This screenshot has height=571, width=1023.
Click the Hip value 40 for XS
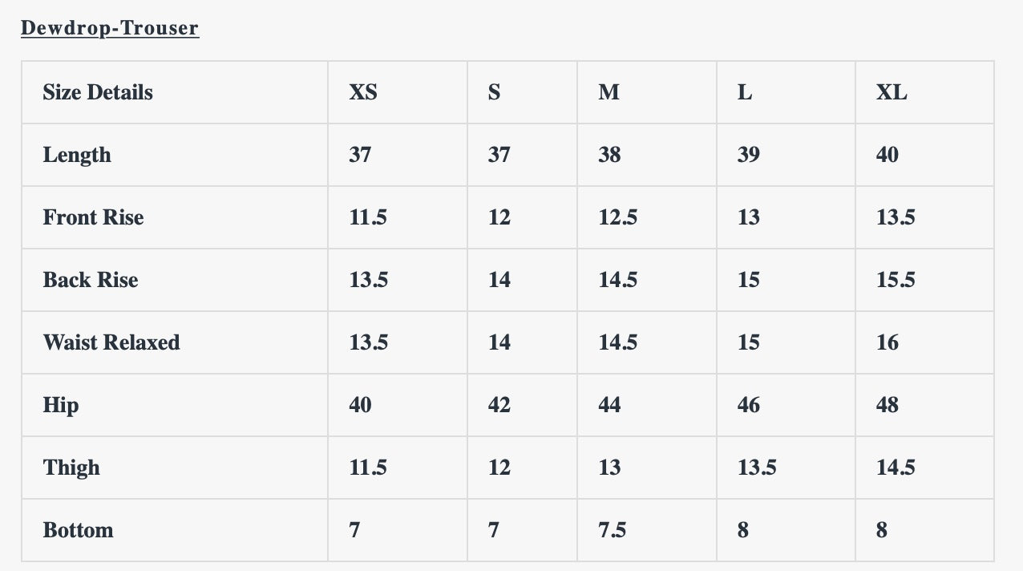pyautogui.click(x=361, y=405)
